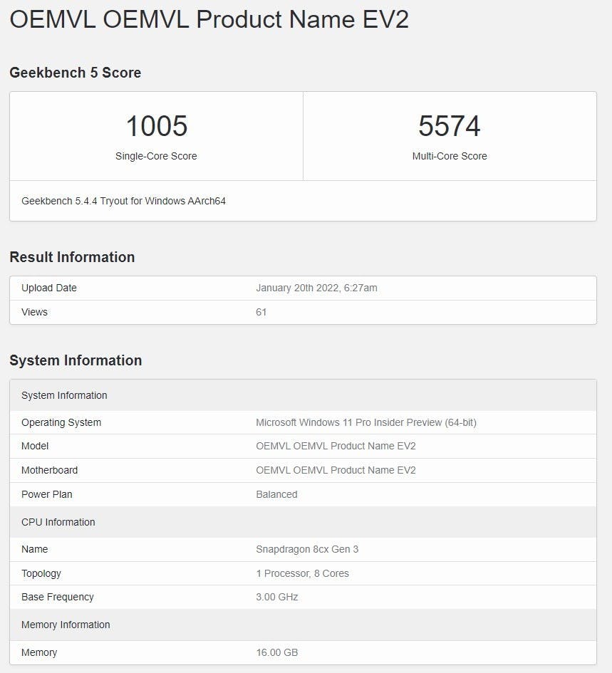The width and height of the screenshot is (612, 673).
Task: Click the CPU Information section header
Action: tap(304, 522)
